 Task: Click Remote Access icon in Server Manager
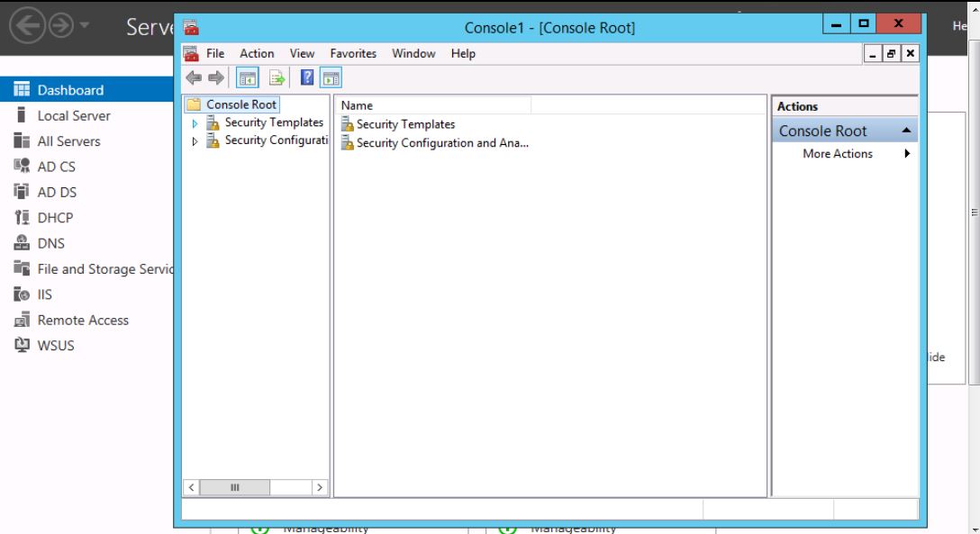pyautogui.click(x=22, y=320)
